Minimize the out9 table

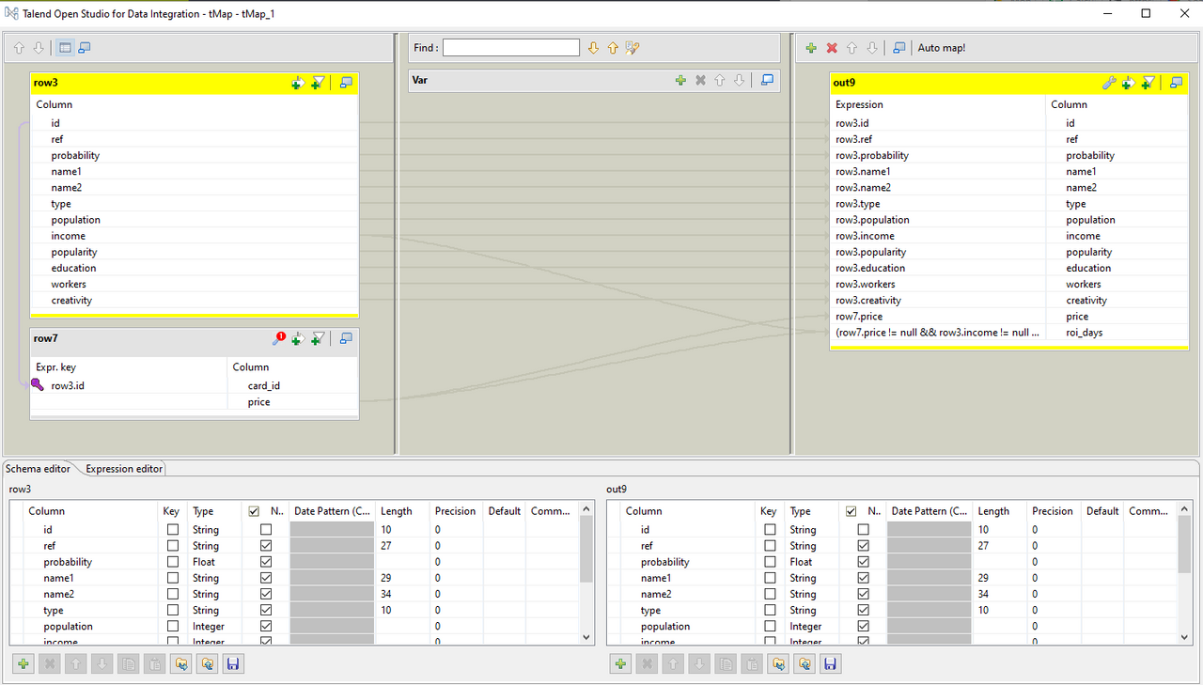tap(1177, 83)
